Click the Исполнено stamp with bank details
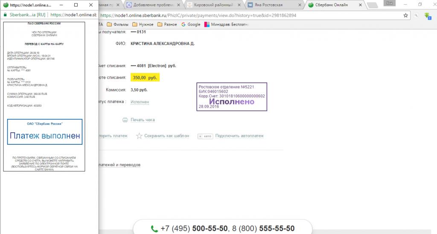This screenshot has width=437, height=234. coord(232,97)
